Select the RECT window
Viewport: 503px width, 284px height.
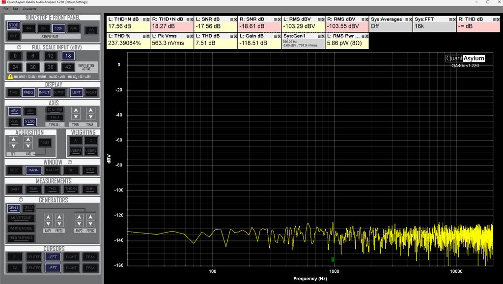click(x=14, y=170)
